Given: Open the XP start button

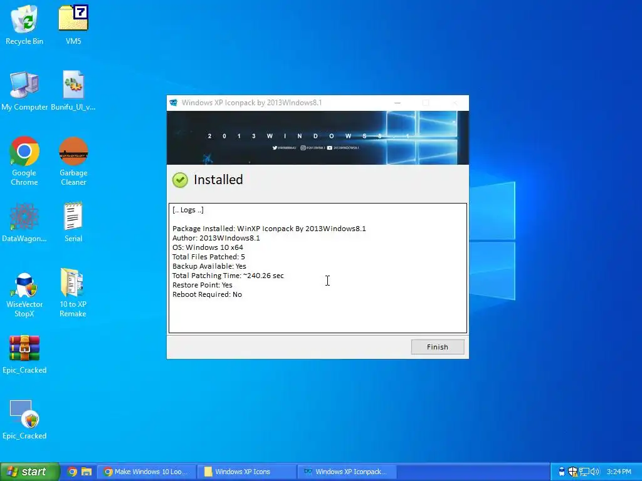Looking at the screenshot, I should tap(29, 472).
